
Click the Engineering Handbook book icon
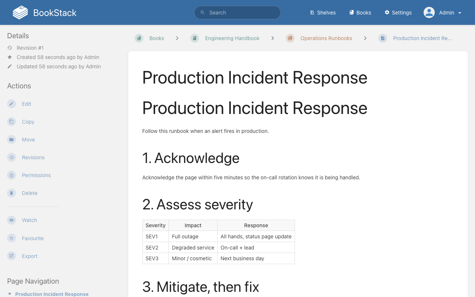[x=195, y=38]
